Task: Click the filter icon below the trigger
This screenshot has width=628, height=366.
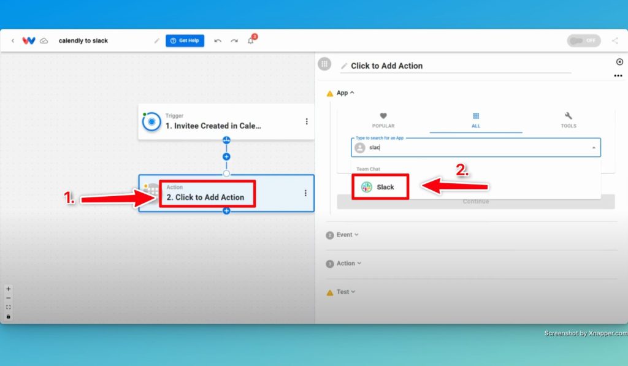Action: pos(226,140)
